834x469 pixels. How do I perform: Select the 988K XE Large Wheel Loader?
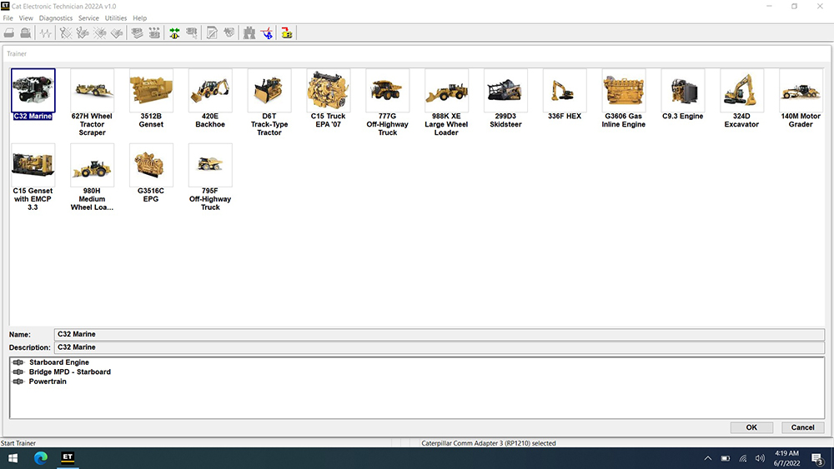tap(446, 102)
